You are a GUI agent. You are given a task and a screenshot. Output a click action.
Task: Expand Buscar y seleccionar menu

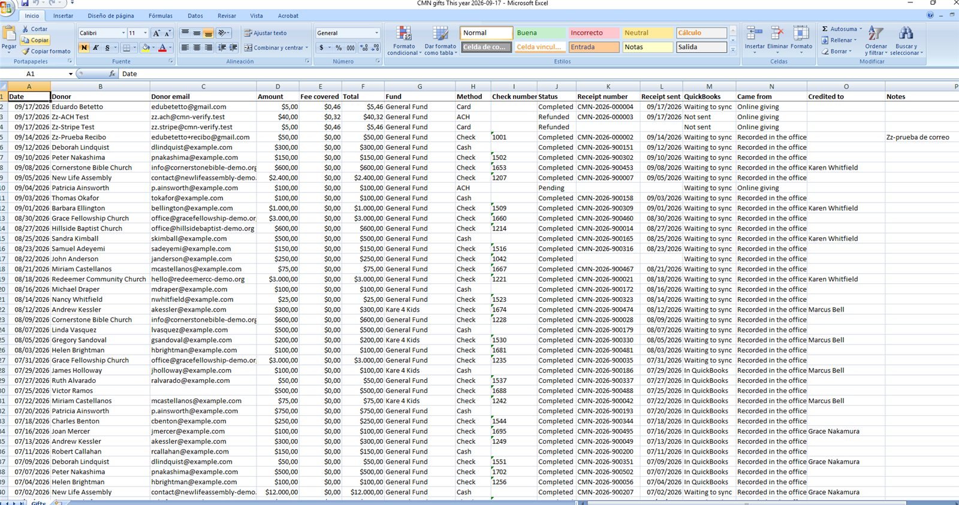tap(906, 41)
